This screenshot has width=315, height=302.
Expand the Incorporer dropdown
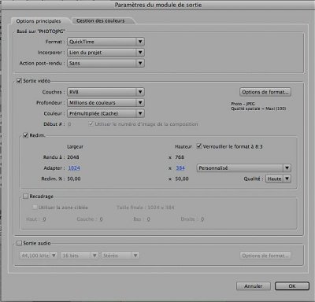point(106,53)
